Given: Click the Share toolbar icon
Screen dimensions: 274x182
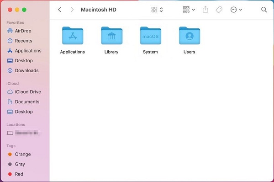Looking at the screenshot, I should click(x=205, y=10).
